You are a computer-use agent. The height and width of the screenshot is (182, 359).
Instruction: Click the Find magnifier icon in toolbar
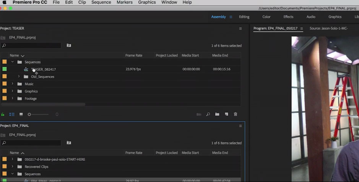tap(208, 114)
